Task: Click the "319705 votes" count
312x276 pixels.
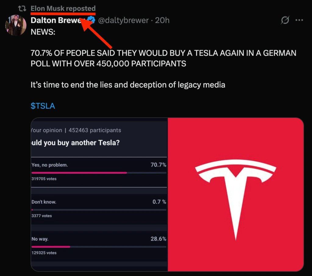Action: point(44,179)
